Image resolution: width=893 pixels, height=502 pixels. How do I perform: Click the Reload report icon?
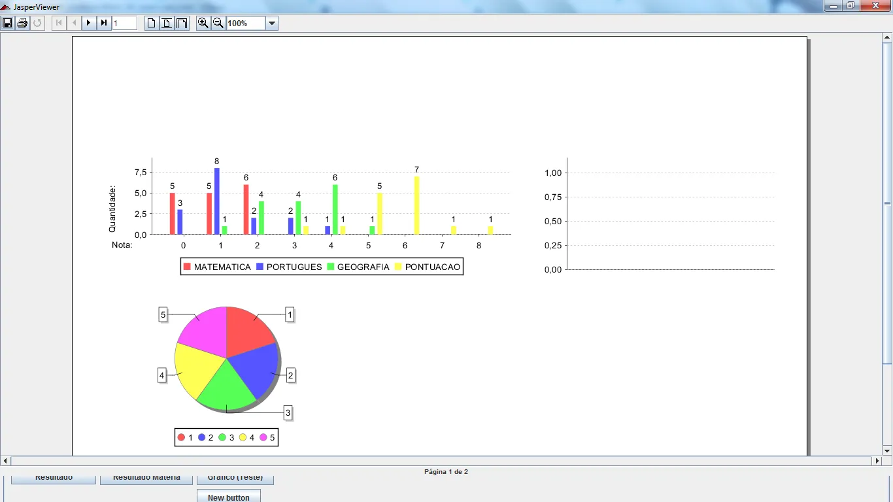click(37, 24)
